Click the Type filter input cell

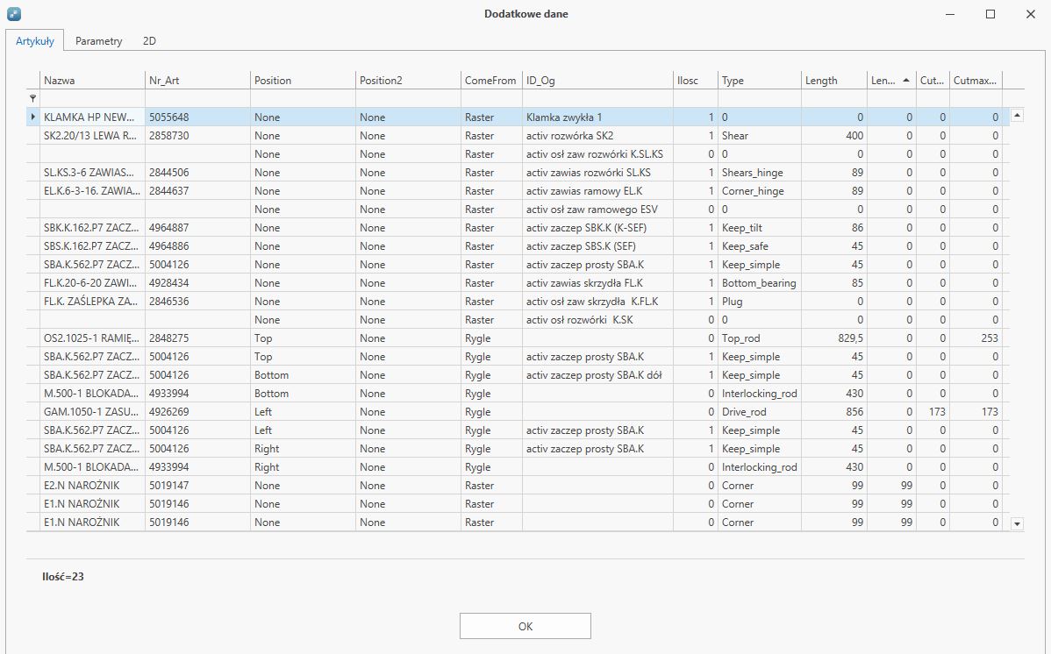(x=760, y=98)
